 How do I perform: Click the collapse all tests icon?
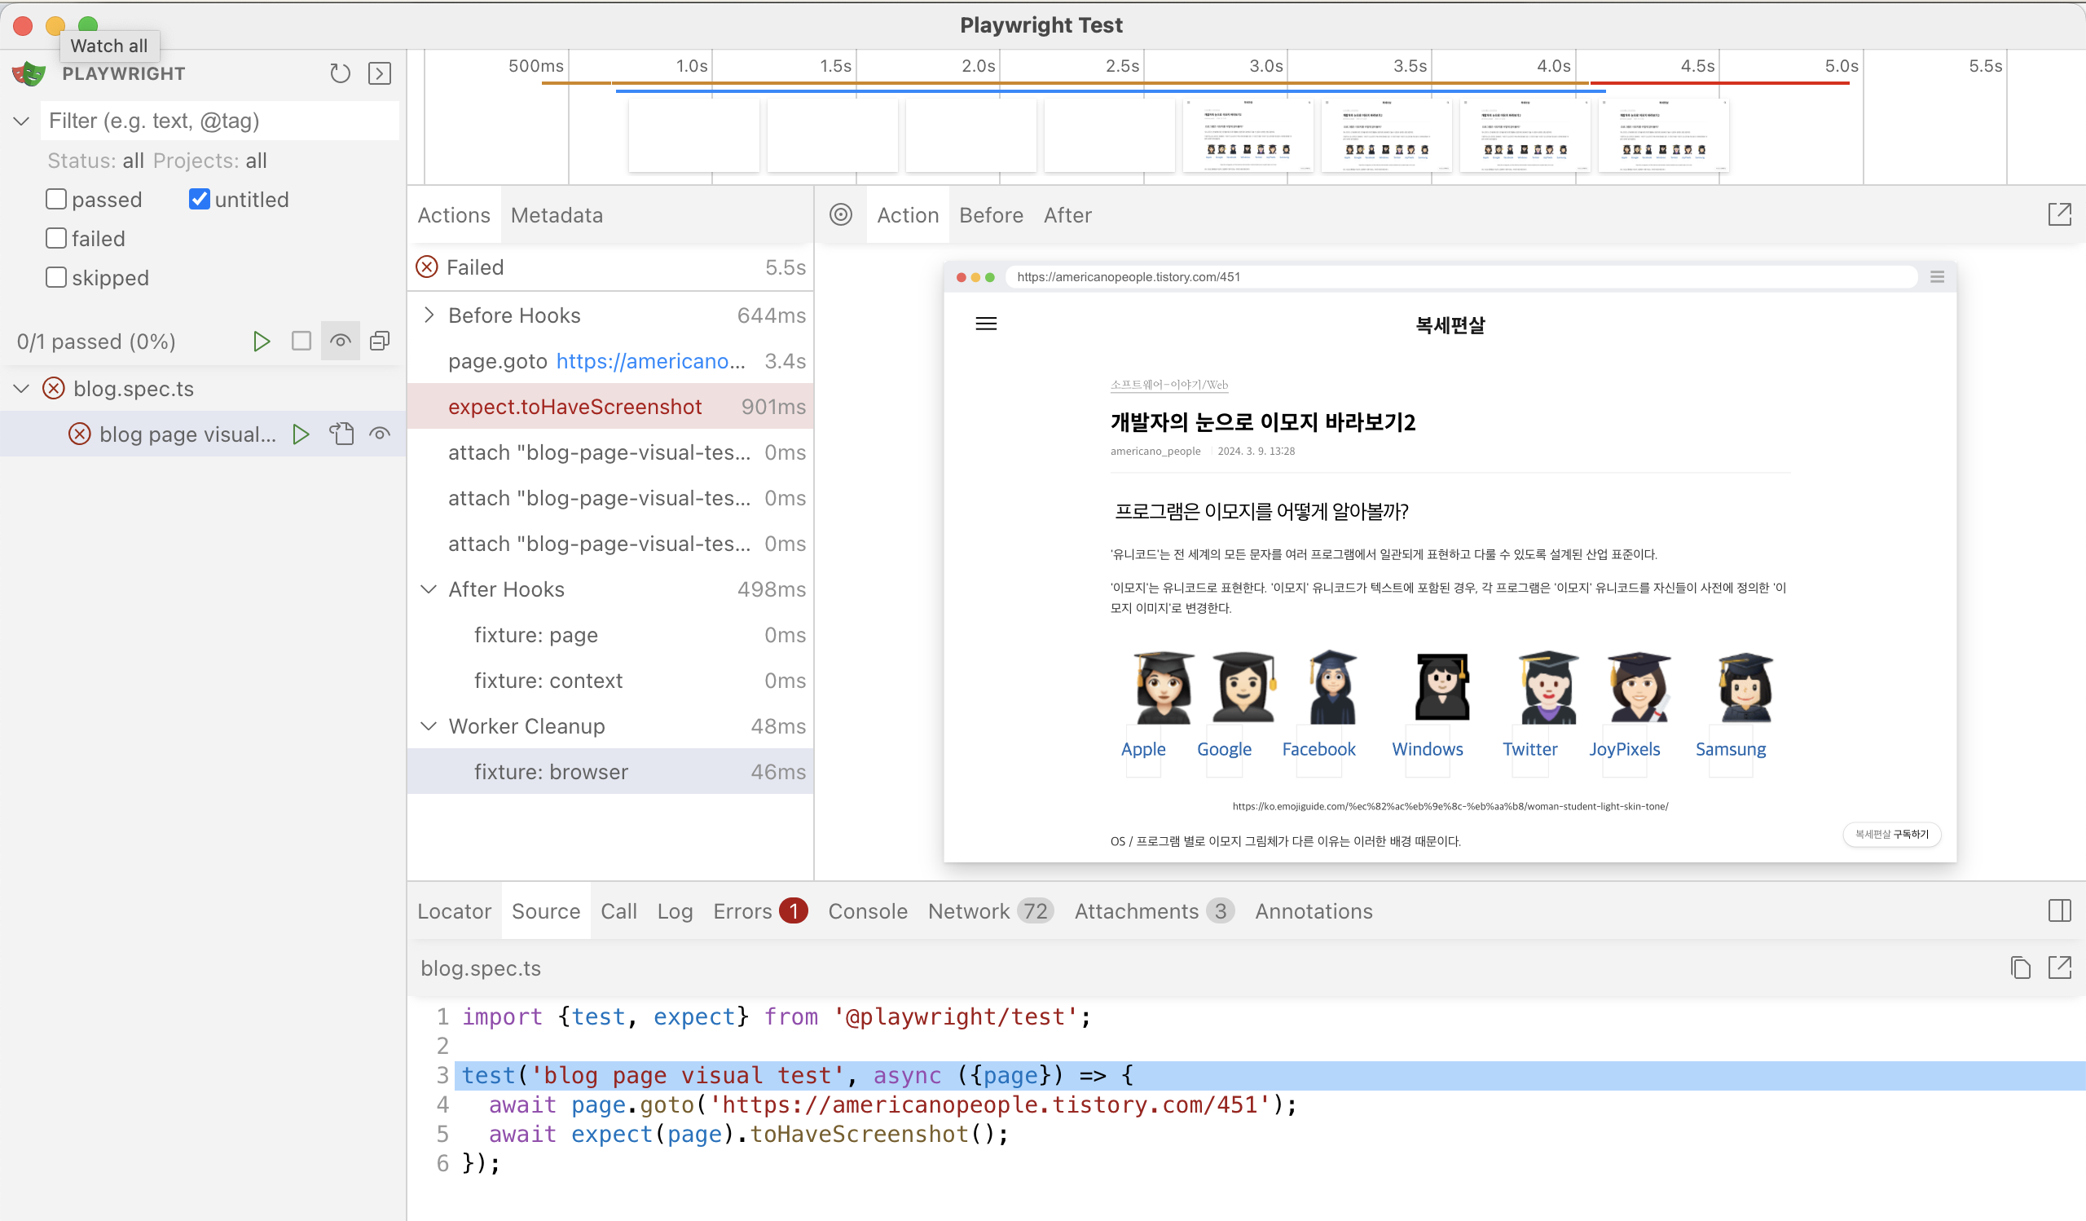[380, 341]
